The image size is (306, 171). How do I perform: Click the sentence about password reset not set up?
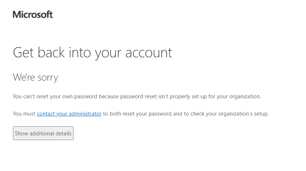coord(137,96)
